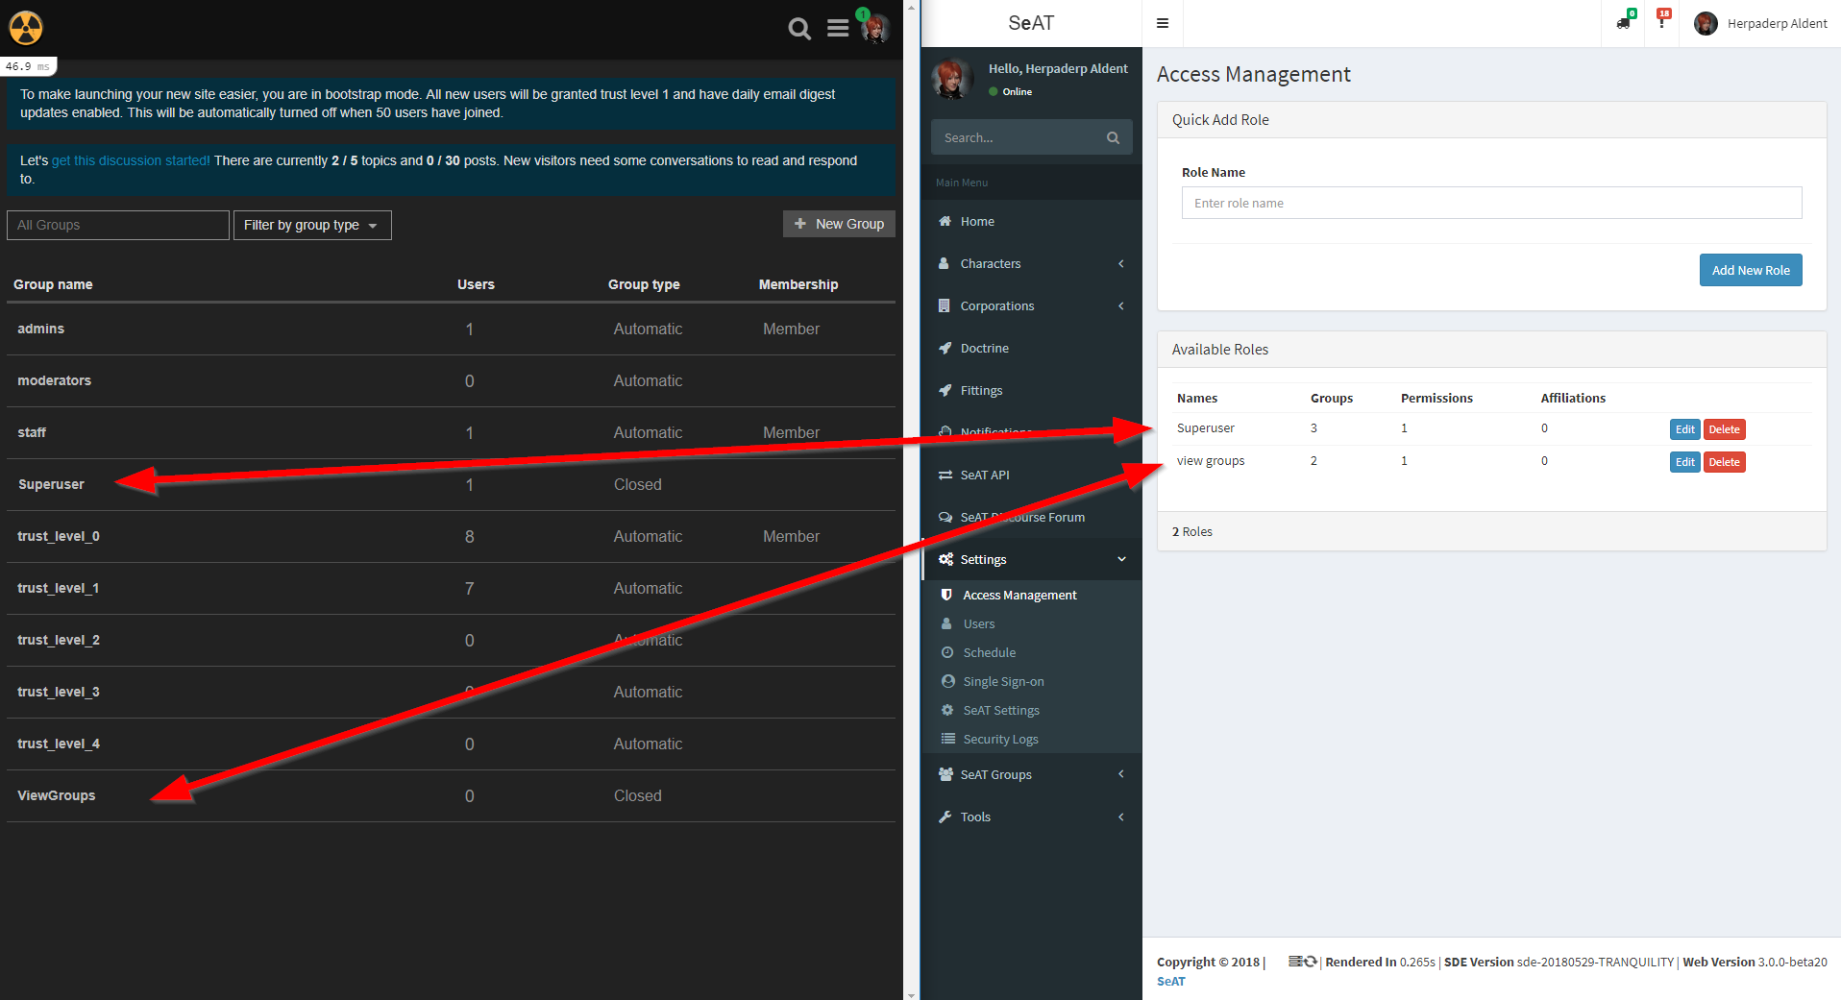Expand the SeAT Groups submenu chevron

[x=1120, y=774]
